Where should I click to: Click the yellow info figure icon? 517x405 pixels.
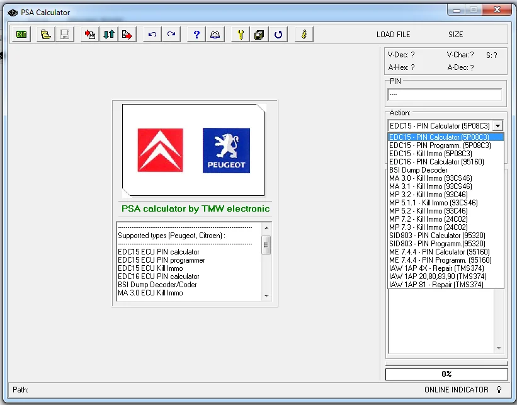pos(304,34)
